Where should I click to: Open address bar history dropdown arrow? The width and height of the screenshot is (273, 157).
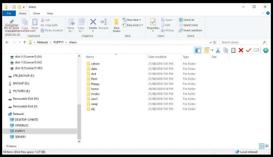coord(211,42)
